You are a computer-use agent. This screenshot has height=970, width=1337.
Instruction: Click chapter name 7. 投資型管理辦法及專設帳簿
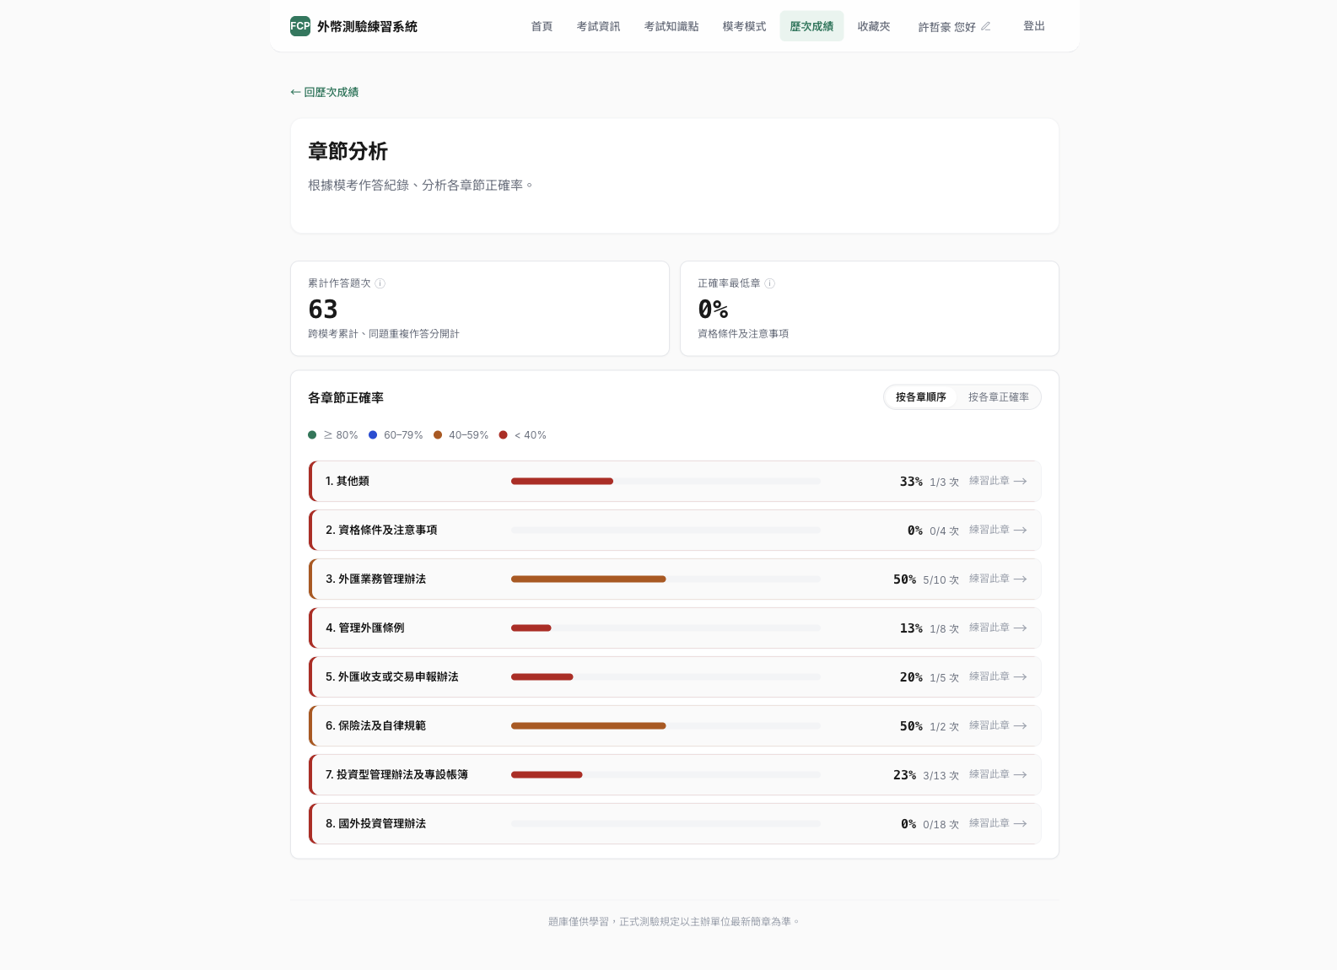point(397,775)
